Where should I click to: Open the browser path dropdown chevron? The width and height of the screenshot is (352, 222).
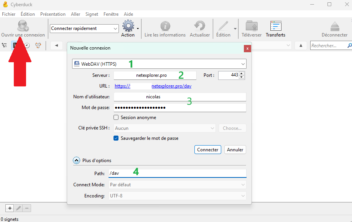click(288, 45)
